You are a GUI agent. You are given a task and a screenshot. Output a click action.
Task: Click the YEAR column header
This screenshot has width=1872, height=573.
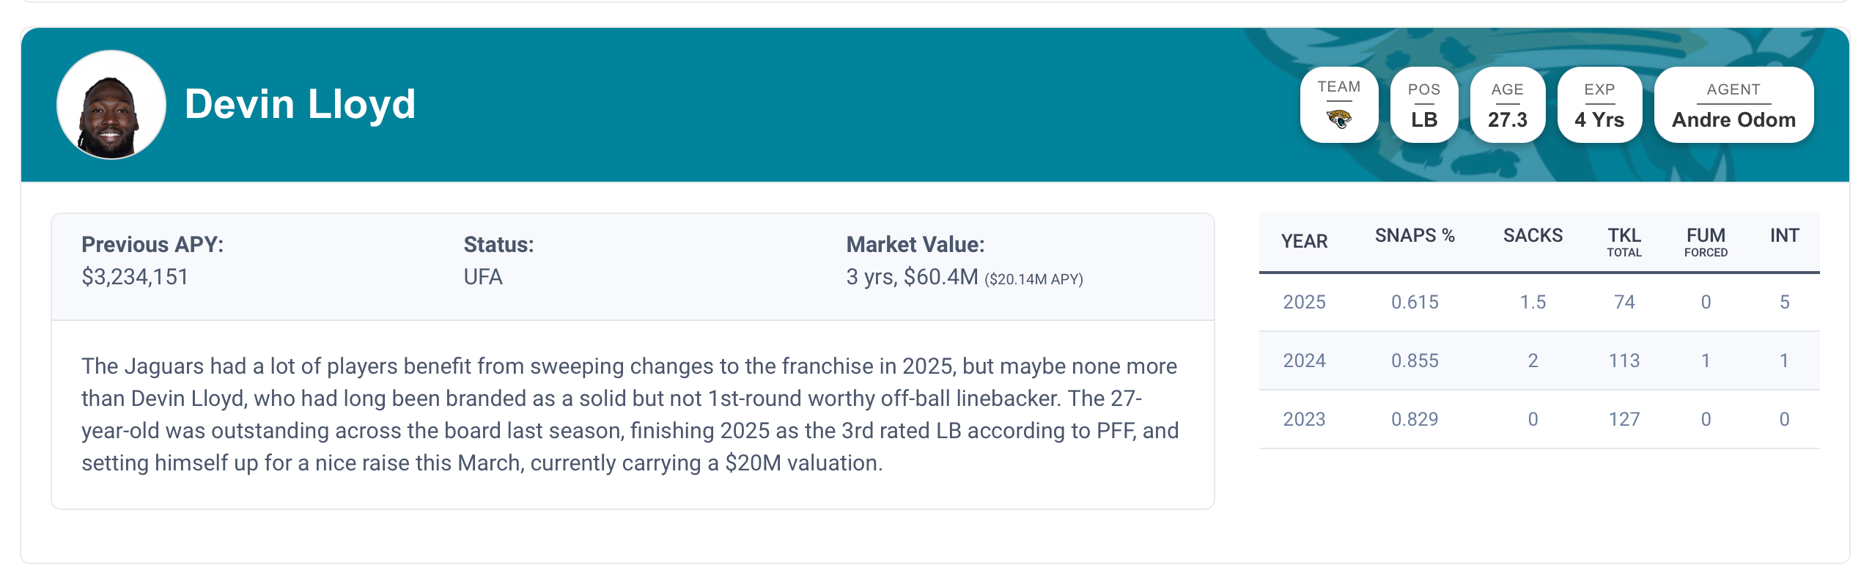click(1304, 242)
